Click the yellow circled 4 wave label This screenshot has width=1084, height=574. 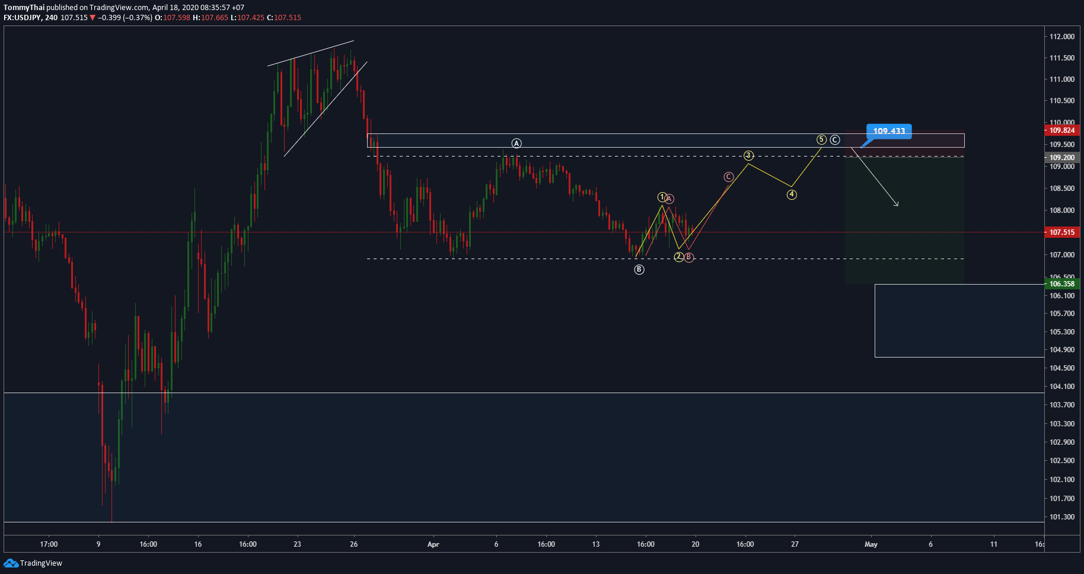click(x=792, y=194)
